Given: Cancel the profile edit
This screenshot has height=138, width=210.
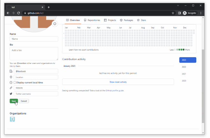Looking at the screenshot, I should (x=24, y=101).
